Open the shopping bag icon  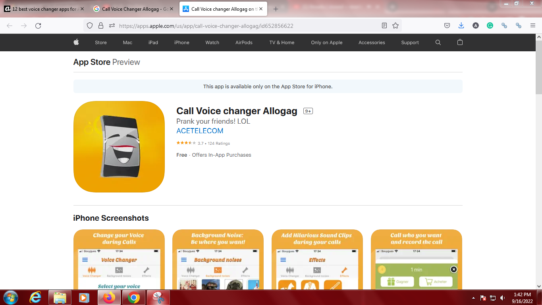pos(460,42)
